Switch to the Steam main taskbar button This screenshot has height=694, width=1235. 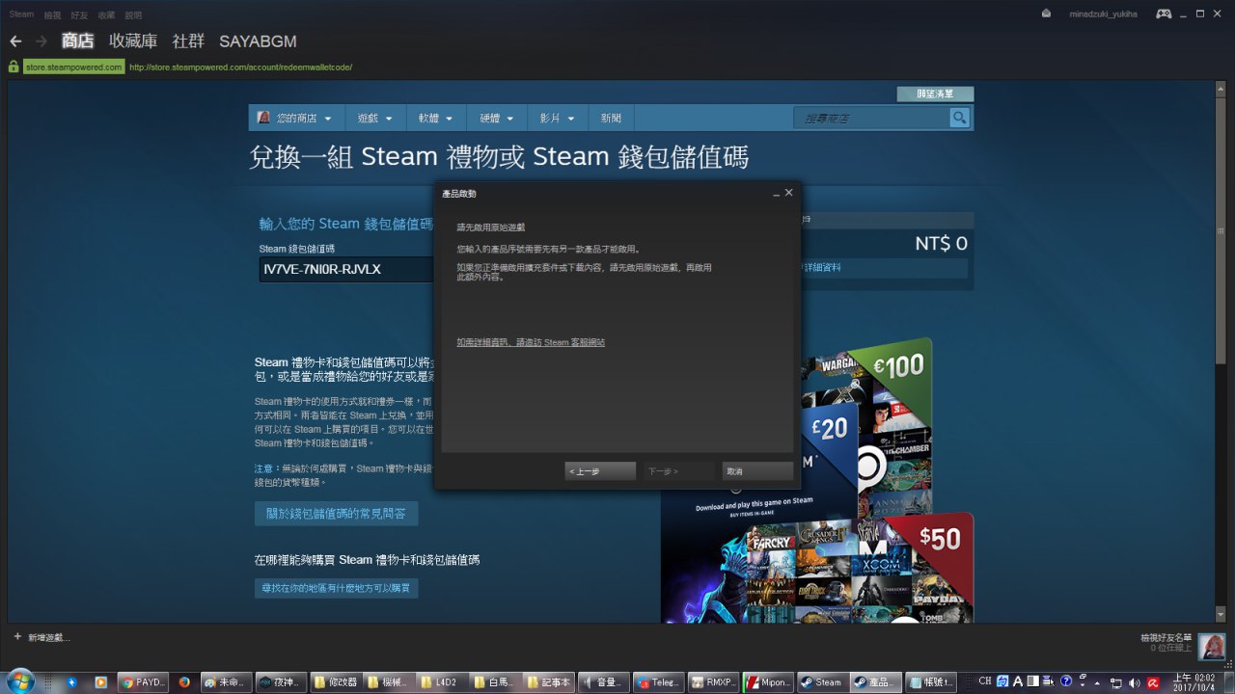[x=825, y=681]
